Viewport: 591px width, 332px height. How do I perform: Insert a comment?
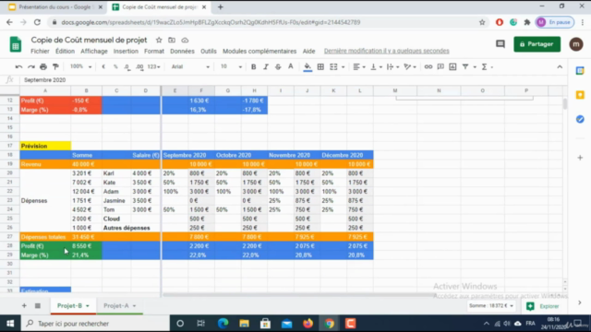tap(440, 66)
